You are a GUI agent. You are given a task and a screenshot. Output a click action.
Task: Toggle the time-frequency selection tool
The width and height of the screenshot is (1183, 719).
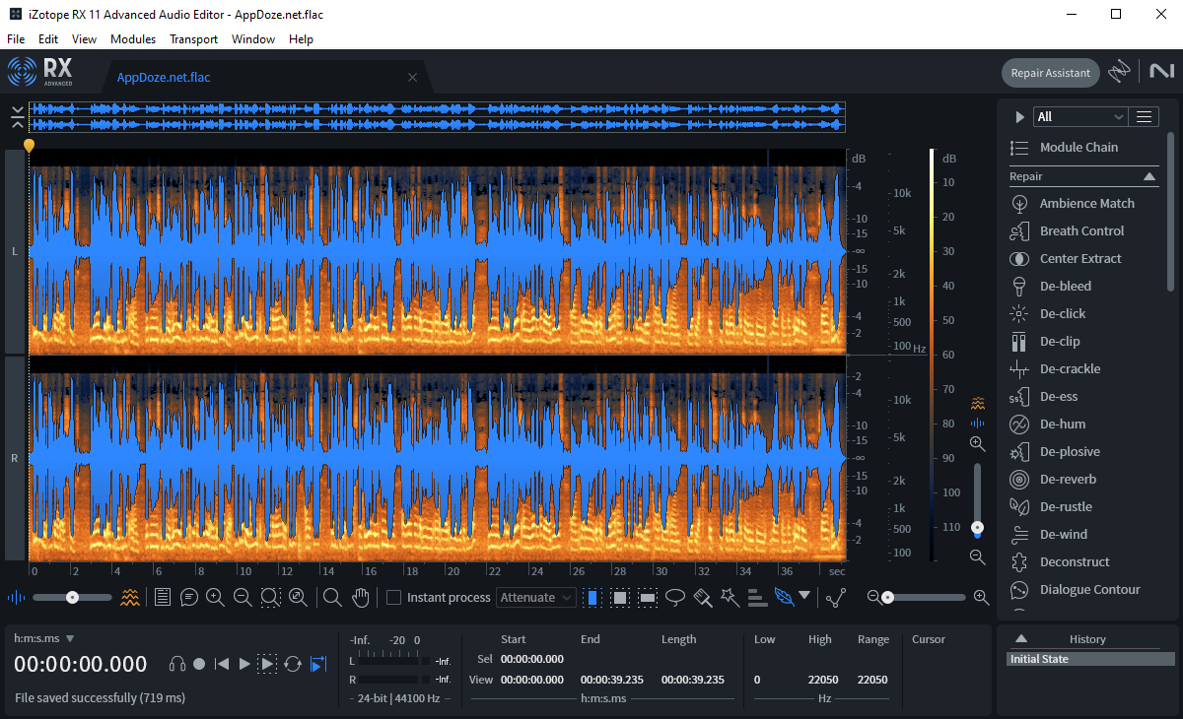pyautogui.click(x=620, y=597)
